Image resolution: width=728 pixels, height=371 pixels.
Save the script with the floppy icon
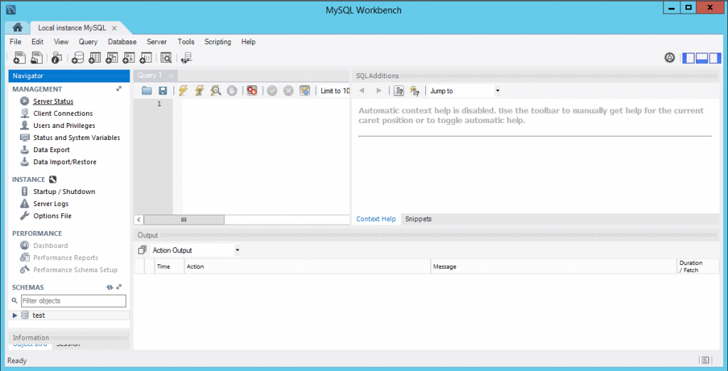163,91
